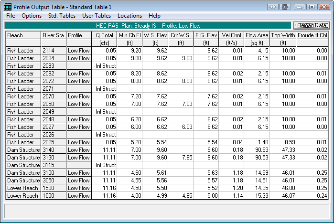Open the Help menu
Viewport: 334px width, 223px height.
pyautogui.click(x=154, y=16)
